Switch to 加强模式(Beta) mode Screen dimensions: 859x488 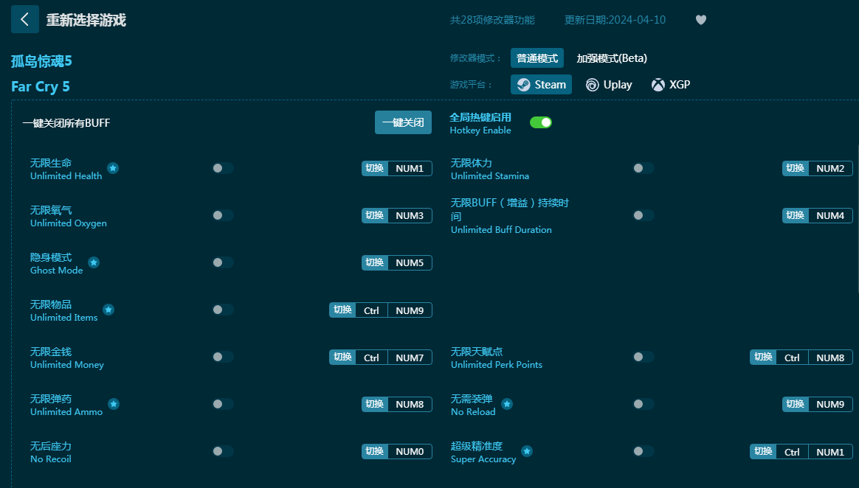612,58
